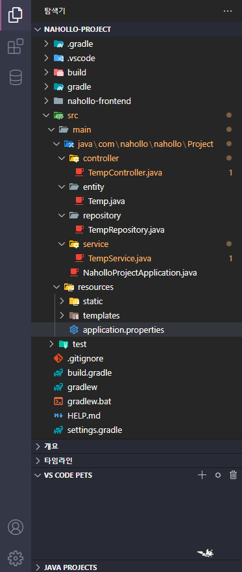This screenshot has height=572, width=242.
Task: Collapse the controller folder chevron
Action: [62, 158]
